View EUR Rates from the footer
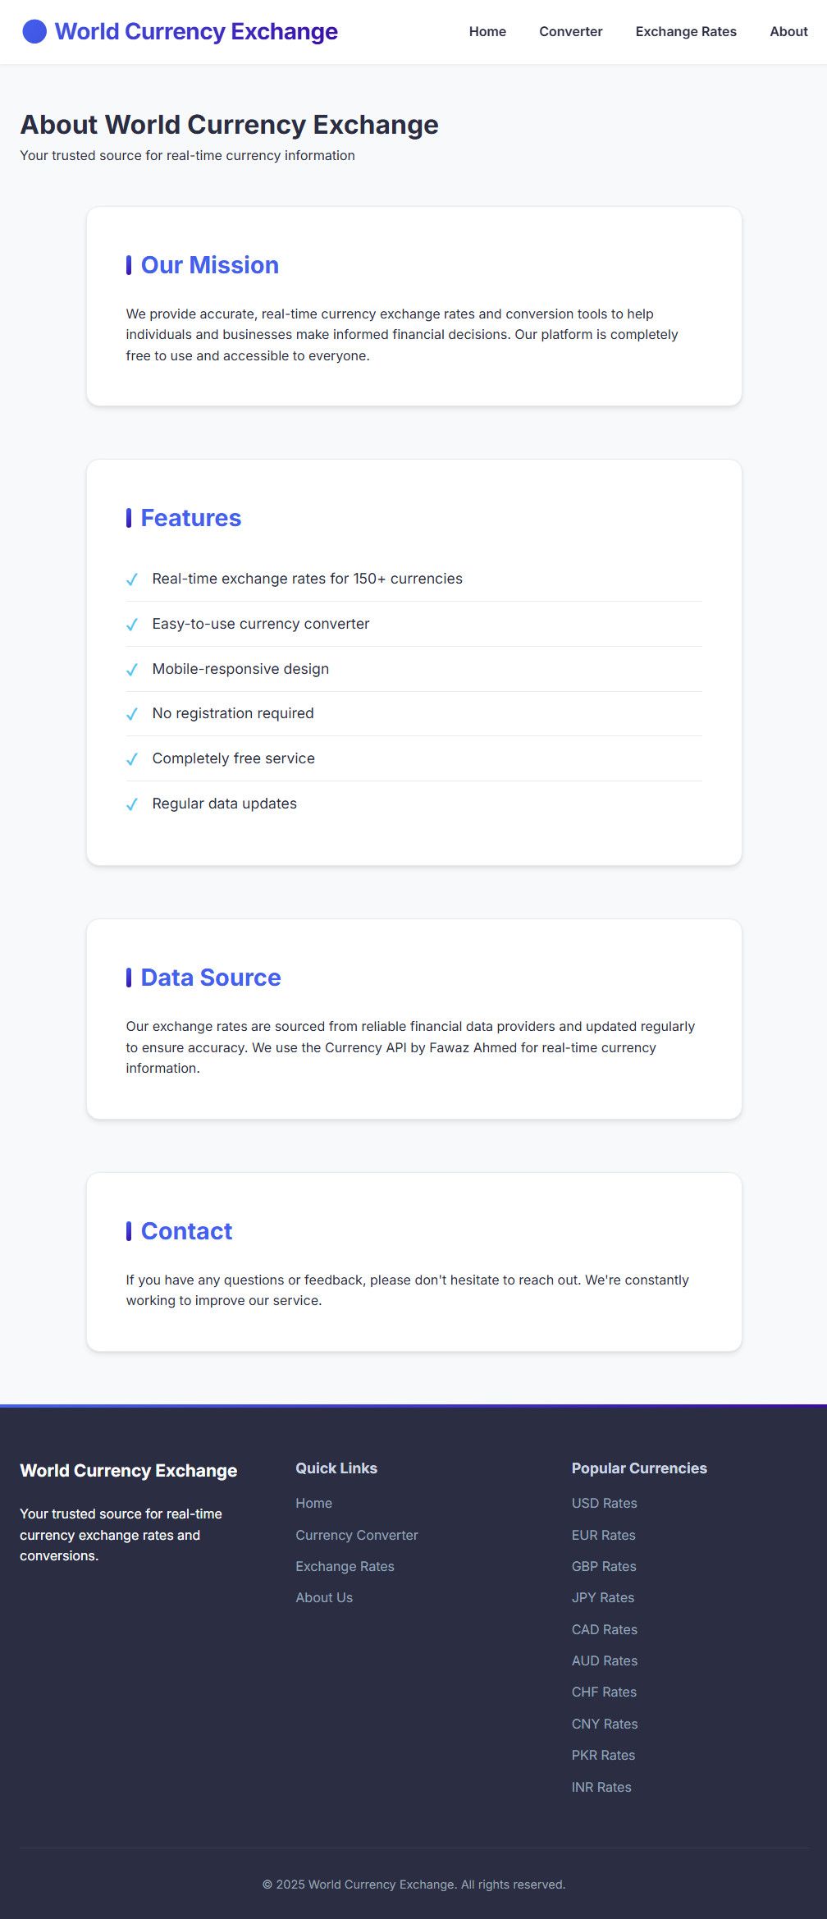 (603, 1535)
